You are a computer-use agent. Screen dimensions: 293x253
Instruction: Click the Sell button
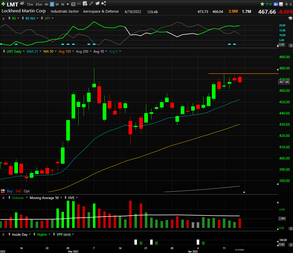click(18, 191)
